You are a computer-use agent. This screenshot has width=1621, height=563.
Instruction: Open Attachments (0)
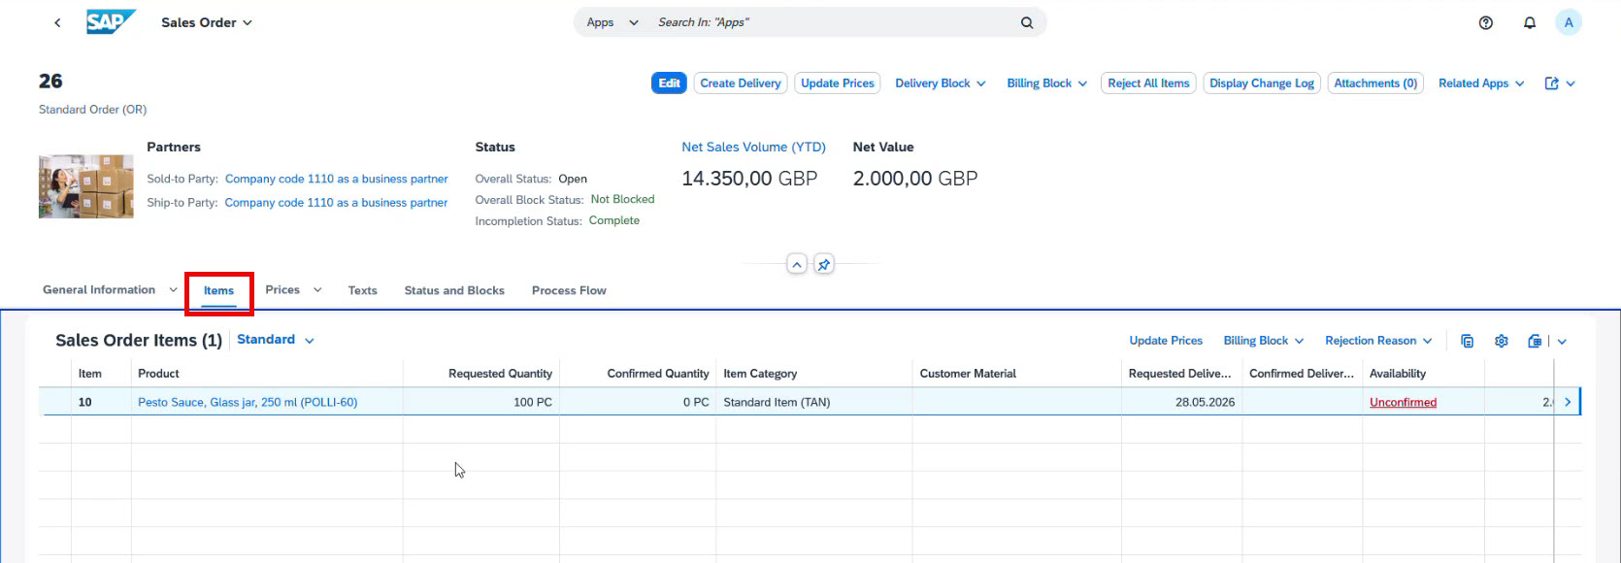tap(1375, 83)
